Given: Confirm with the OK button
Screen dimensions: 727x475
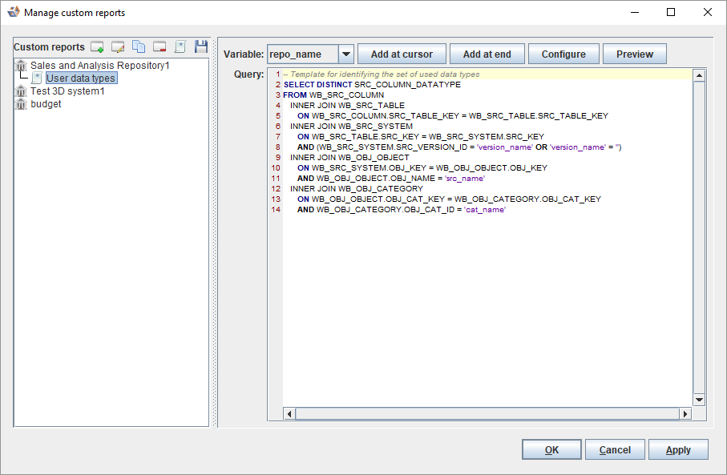Looking at the screenshot, I should 551,450.
